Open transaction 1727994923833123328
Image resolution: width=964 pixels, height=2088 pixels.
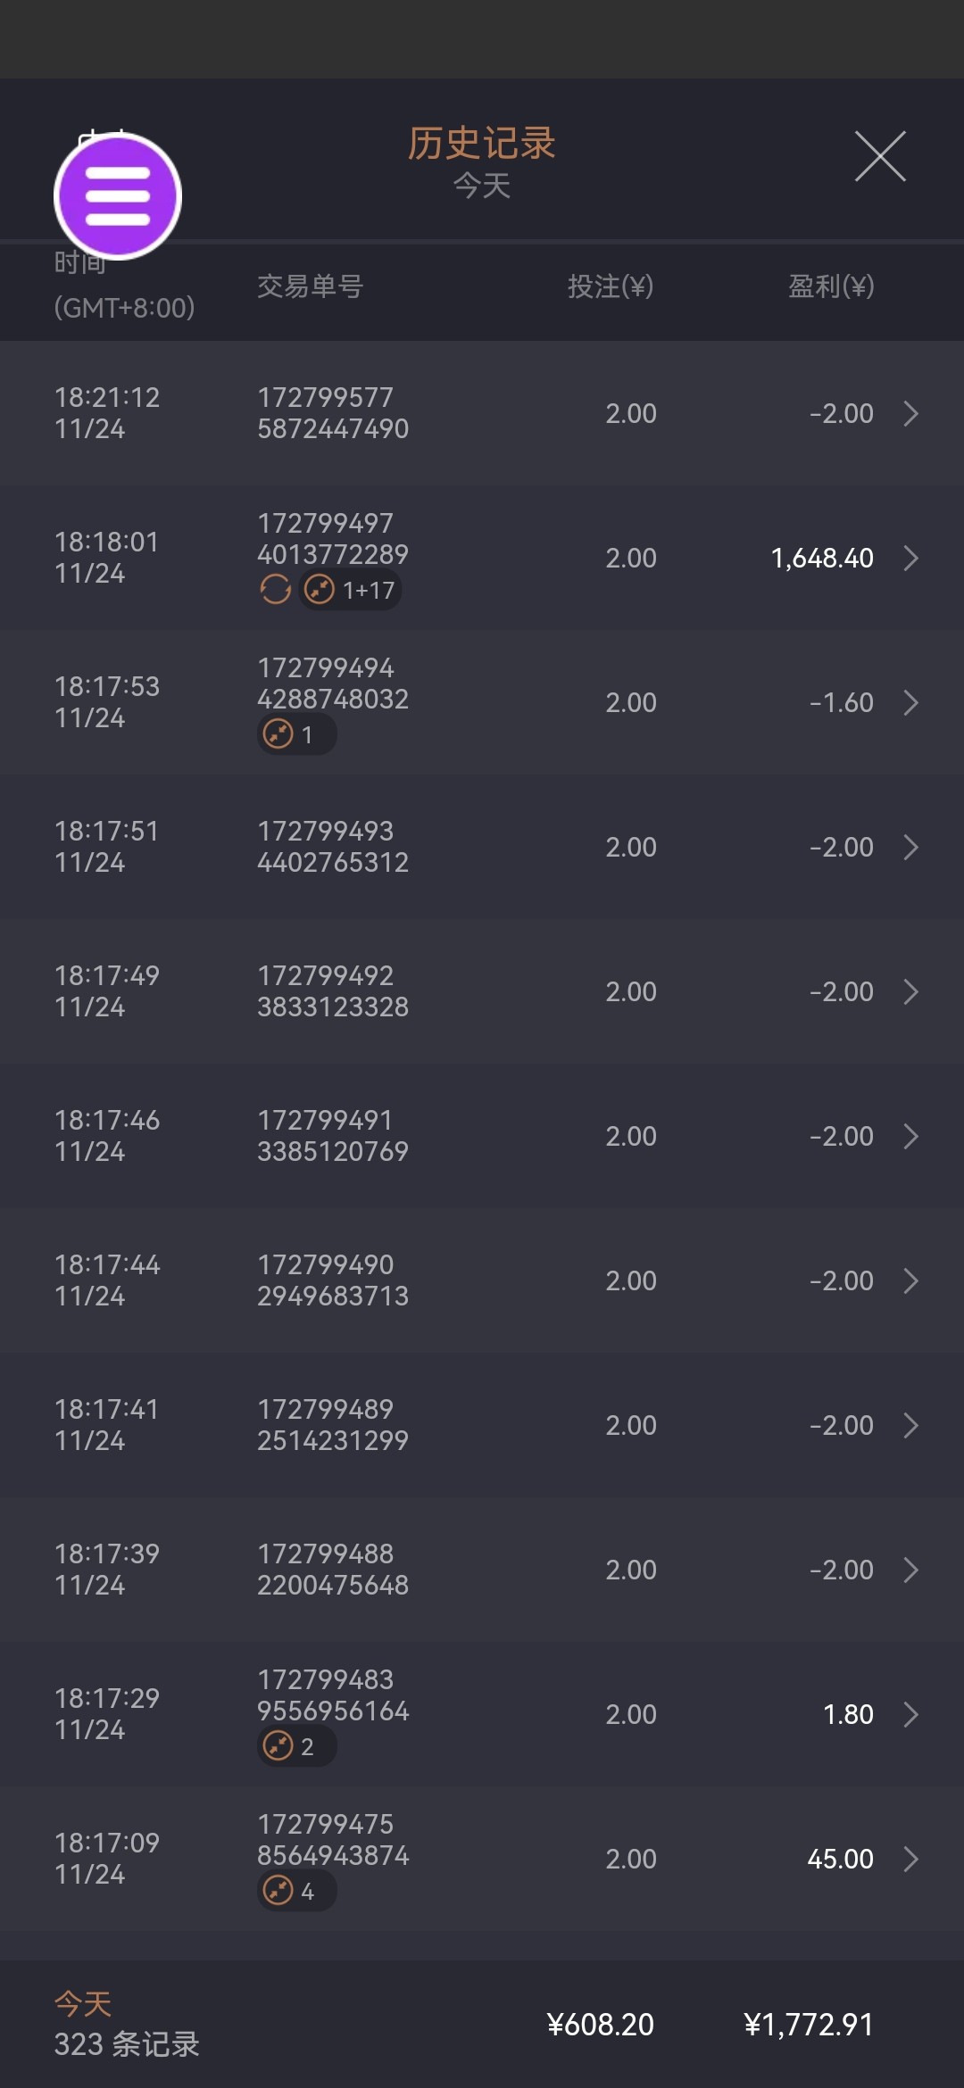[x=333, y=991]
